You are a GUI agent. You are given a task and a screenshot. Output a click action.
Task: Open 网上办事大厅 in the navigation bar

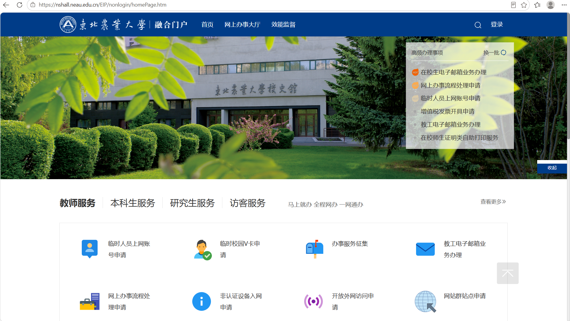[x=242, y=24]
